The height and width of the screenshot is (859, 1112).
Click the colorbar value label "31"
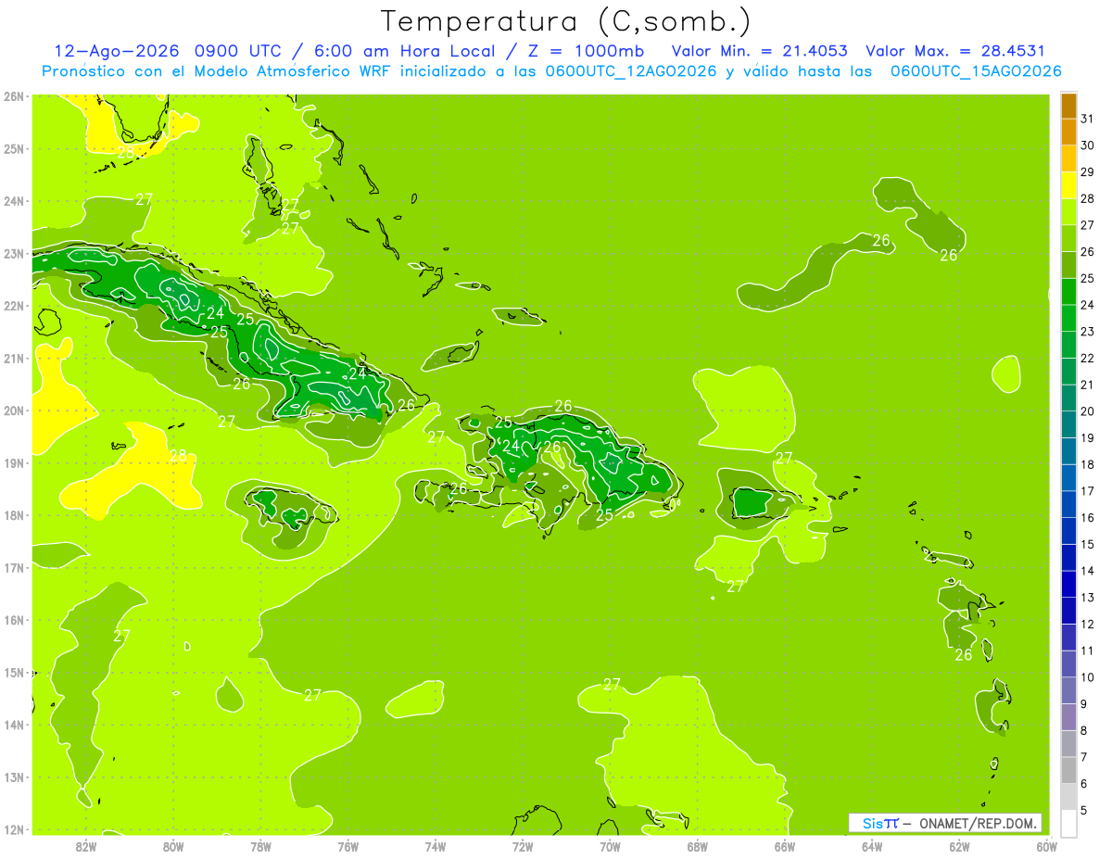(x=1088, y=119)
